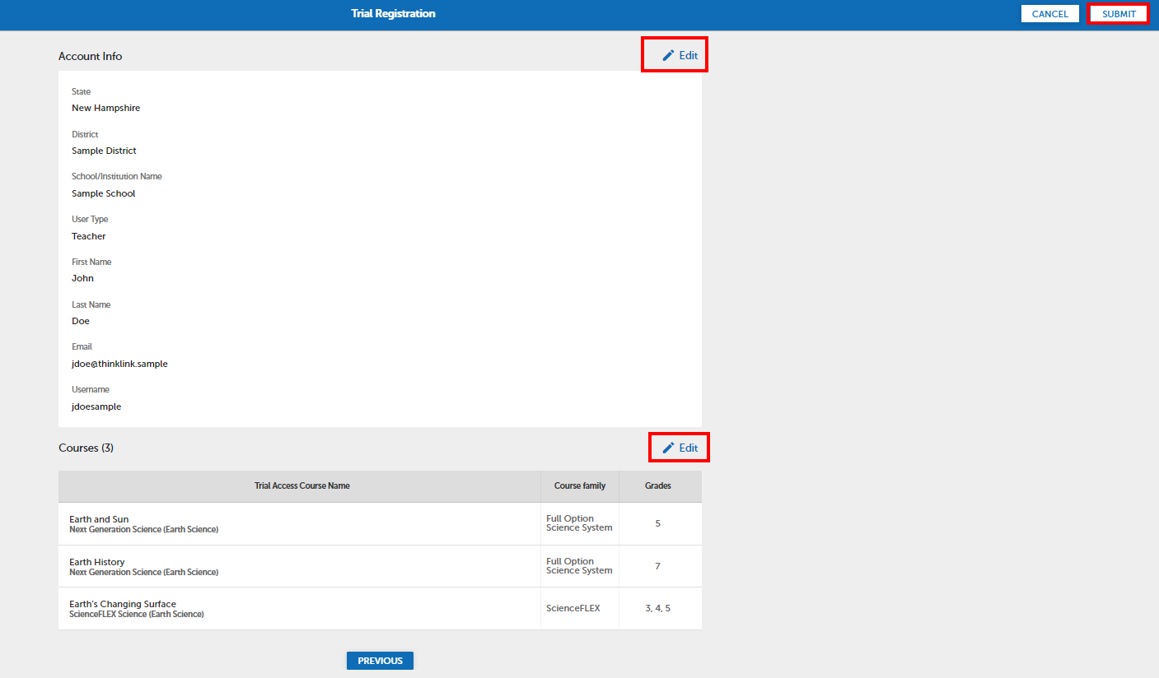Select the email jdoe@thinklink.sample
Screen dimensions: 1159x678
(x=119, y=363)
